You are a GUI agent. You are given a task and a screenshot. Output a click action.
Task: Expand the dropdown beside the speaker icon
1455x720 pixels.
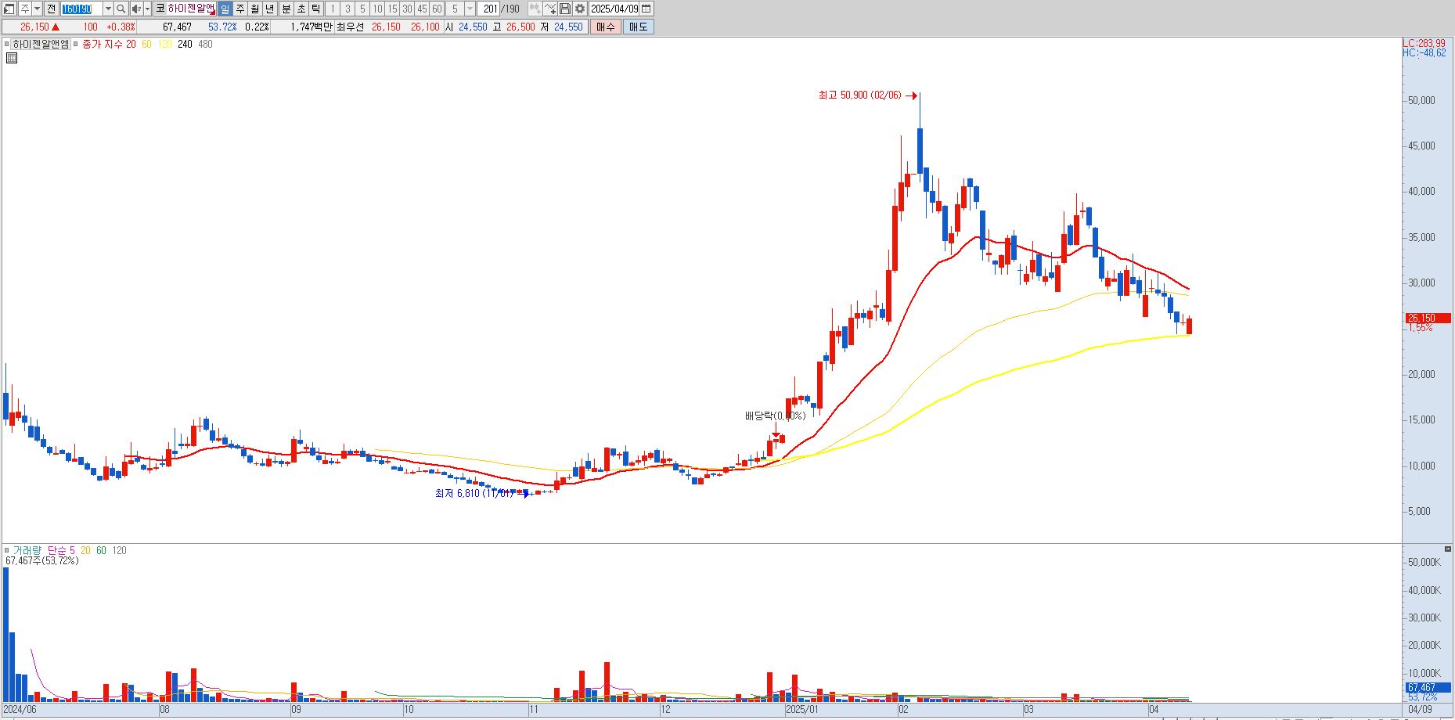coord(147,9)
